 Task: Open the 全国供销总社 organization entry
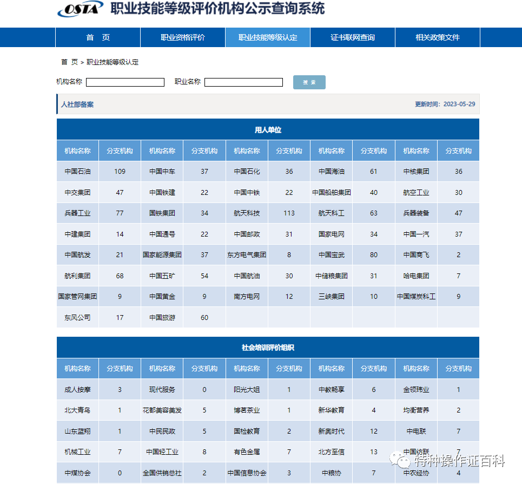(162, 473)
